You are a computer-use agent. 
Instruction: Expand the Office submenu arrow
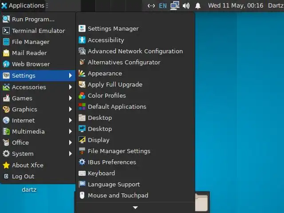[71, 142]
